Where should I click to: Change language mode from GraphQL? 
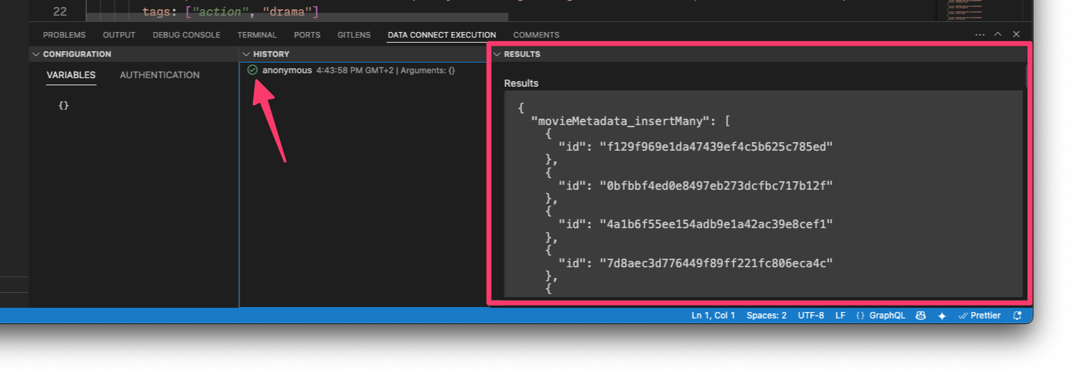point(881,316)
